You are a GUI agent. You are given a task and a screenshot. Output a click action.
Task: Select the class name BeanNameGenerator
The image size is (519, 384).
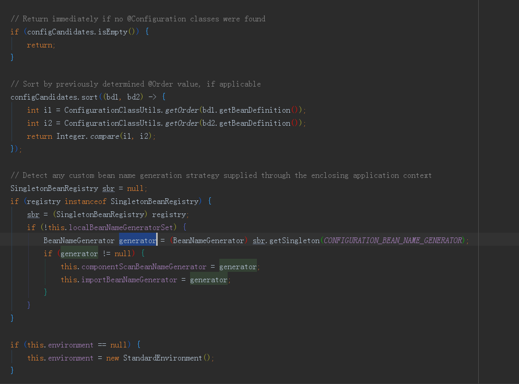point(77,240)
